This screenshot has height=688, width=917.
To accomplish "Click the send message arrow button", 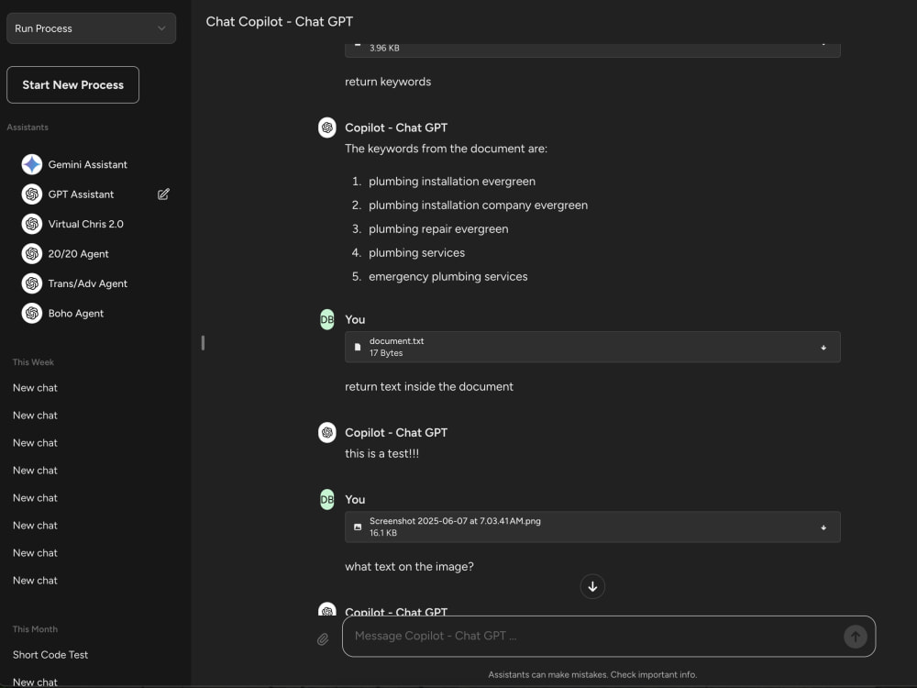I will coord(855,637).
